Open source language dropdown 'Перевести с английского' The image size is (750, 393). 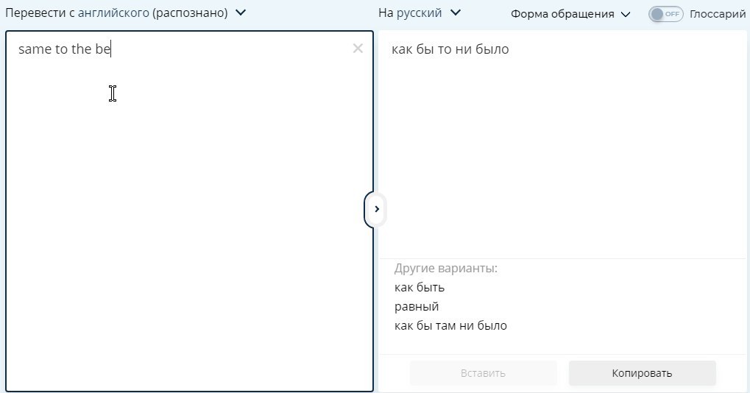tap(126, 13)
